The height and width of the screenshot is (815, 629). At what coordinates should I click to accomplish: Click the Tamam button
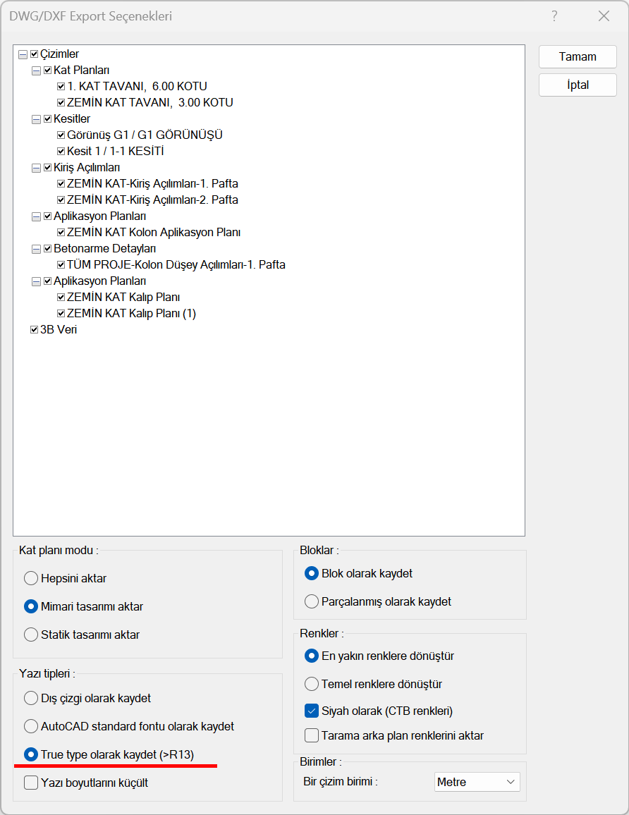tap(578, 57)
